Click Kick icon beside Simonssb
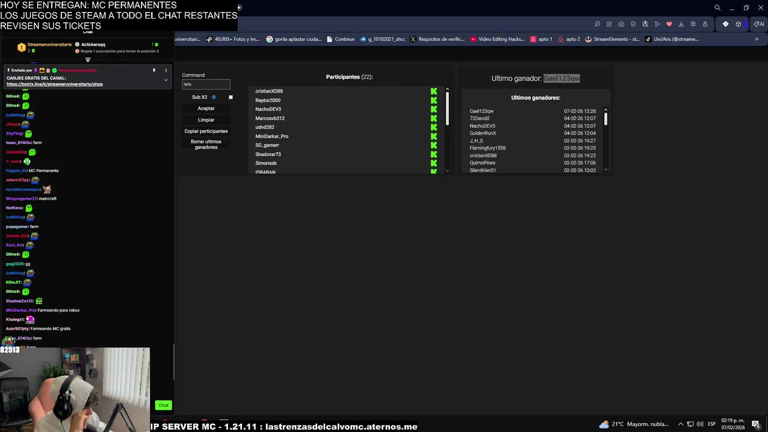768x432 pixels. click(x=434, y=163)
